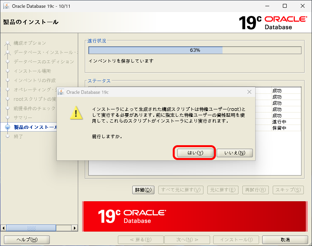Click the 取消 cancel button
The height and width of the screenshot is (246, 312).
point(285,240)
